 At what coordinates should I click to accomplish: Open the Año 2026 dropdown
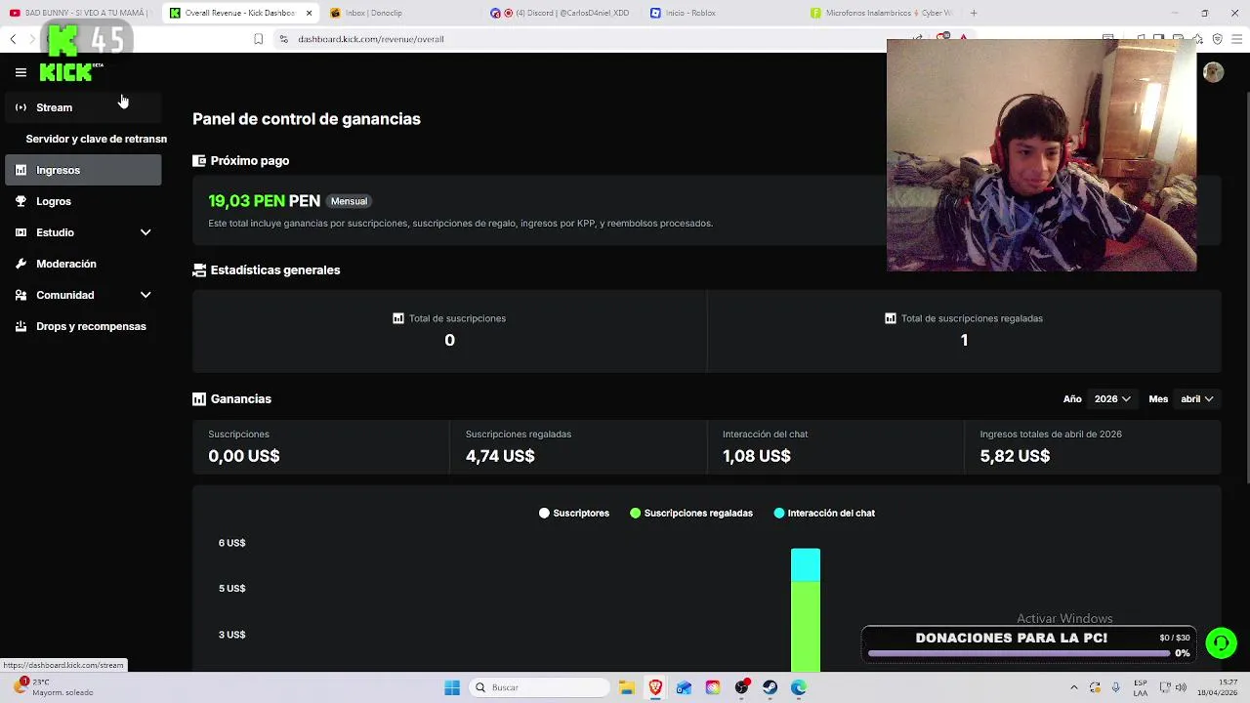coord(1112,399)
